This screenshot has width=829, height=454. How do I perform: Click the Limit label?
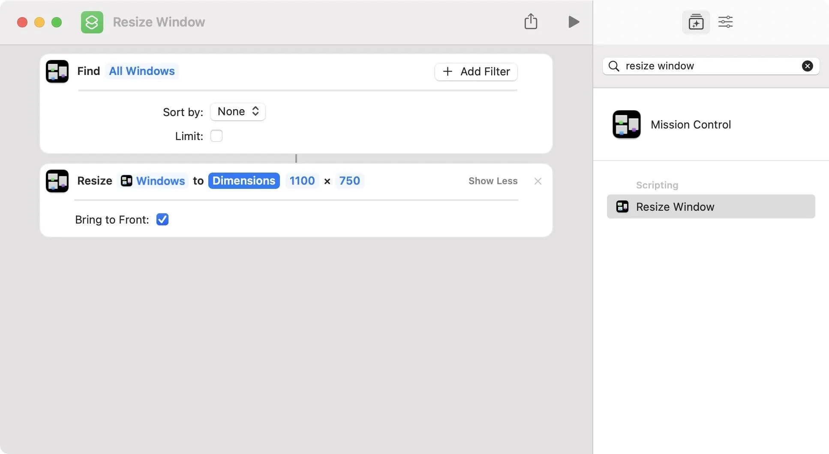(x=189, y=136)
